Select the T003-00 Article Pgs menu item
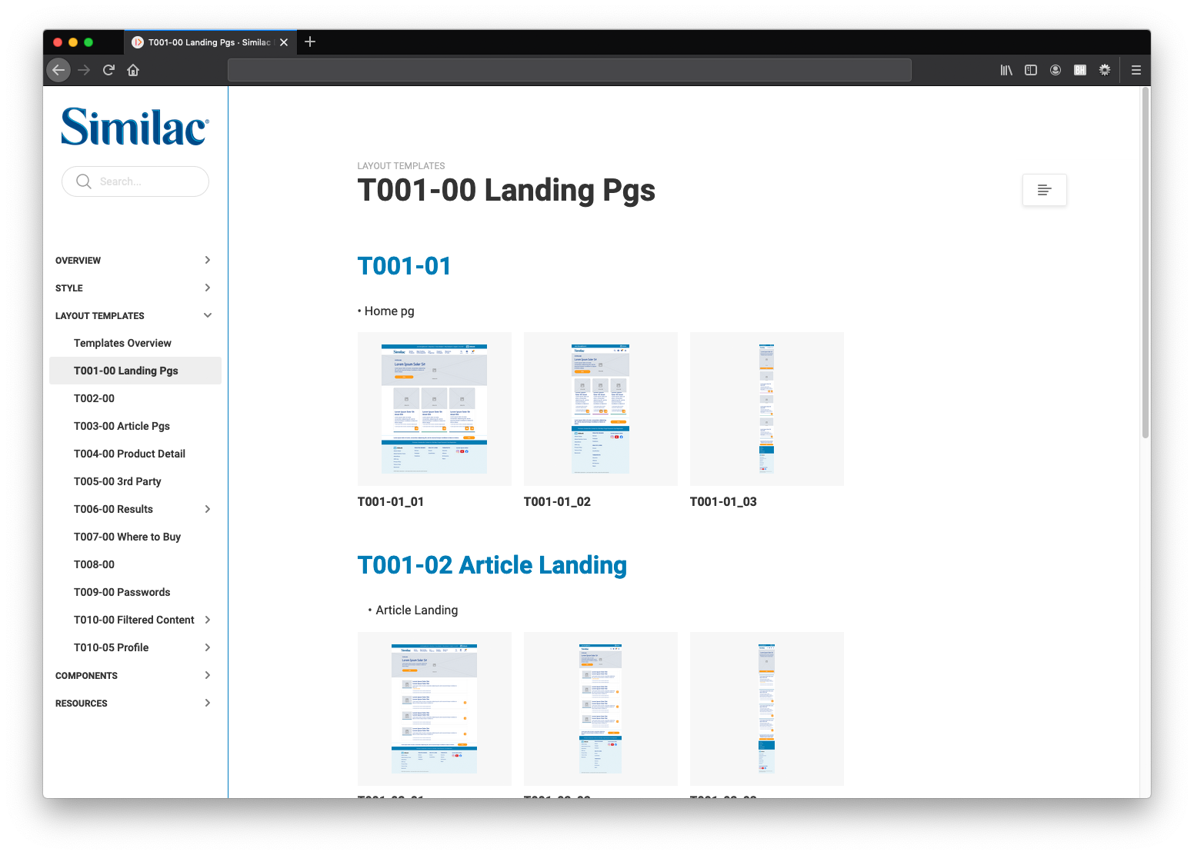Viewport: 1194px width, 855px height. point(122,426)
